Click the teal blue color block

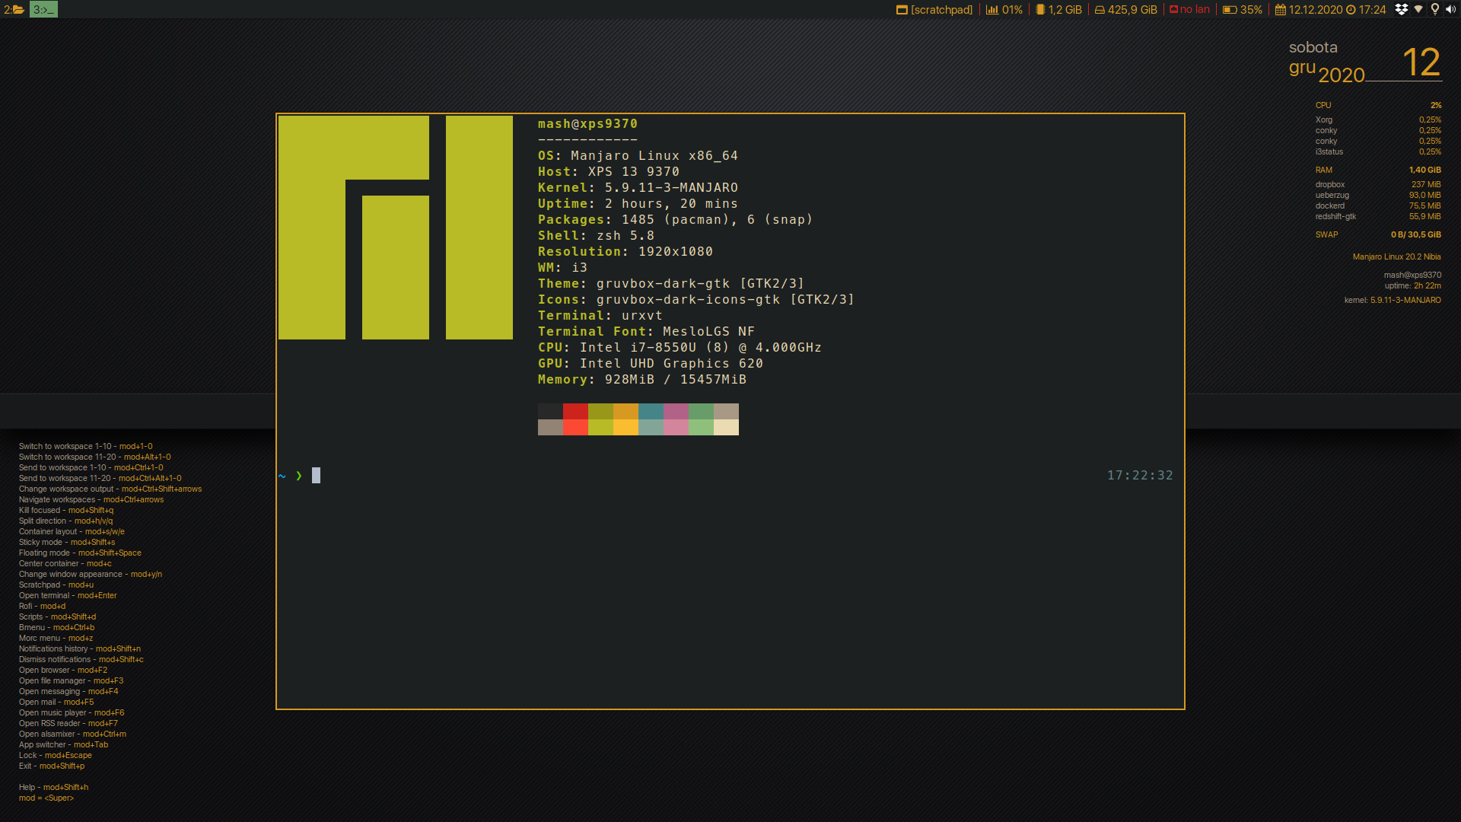tap(651, 411)
